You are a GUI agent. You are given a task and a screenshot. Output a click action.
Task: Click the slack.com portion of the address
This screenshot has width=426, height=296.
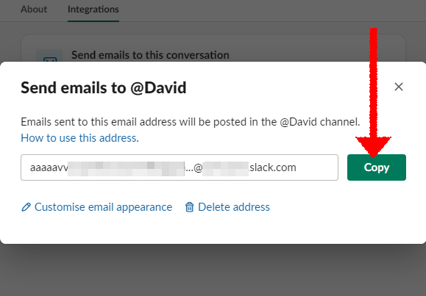pos(272,167)
